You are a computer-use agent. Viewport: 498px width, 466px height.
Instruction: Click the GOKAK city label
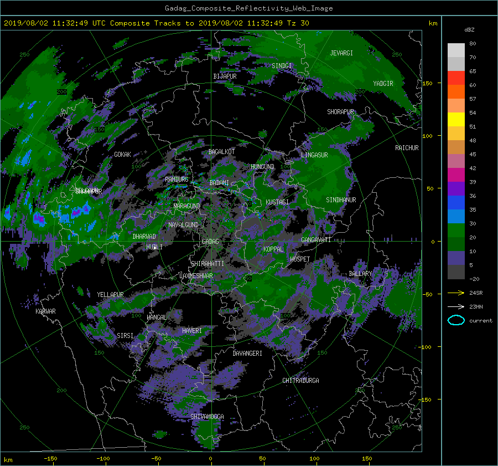click(x=122, y=155)
